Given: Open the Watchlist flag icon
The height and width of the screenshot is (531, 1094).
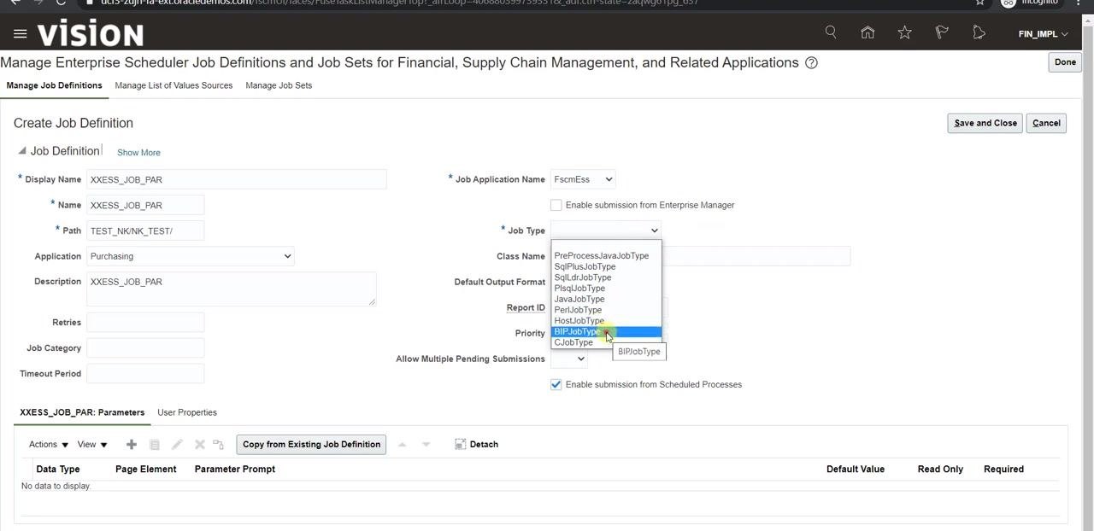Looking at the screenshot, I should (x=942, y=32).
